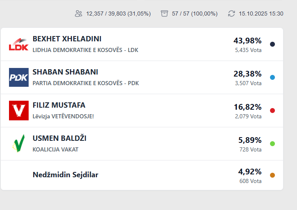Select Filiz Mustafa's name
Screen dimensions: 297x210
point(59,105)
